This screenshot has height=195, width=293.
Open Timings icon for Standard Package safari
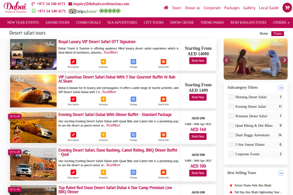coord(133,135)
